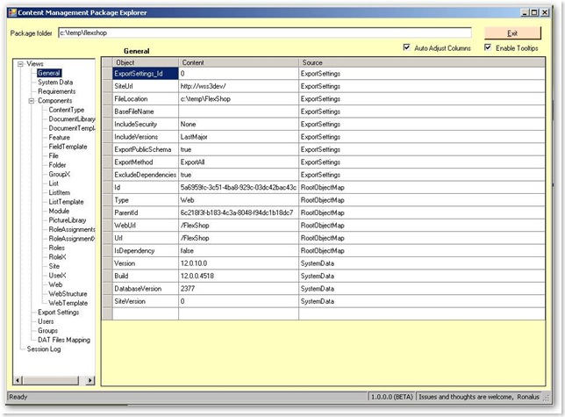
Task: Select UserX component
Action: (x=58, y=276)
